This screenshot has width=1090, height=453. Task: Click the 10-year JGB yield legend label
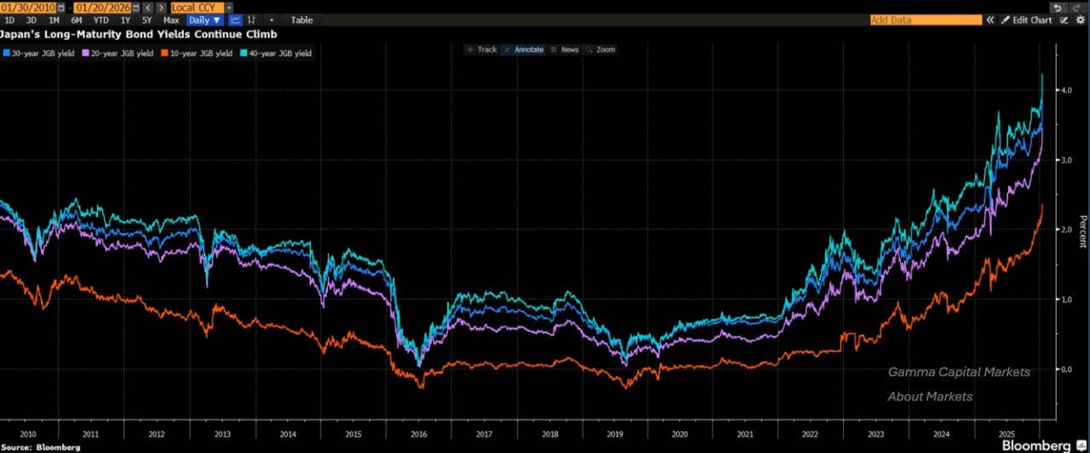click(201, 53)
